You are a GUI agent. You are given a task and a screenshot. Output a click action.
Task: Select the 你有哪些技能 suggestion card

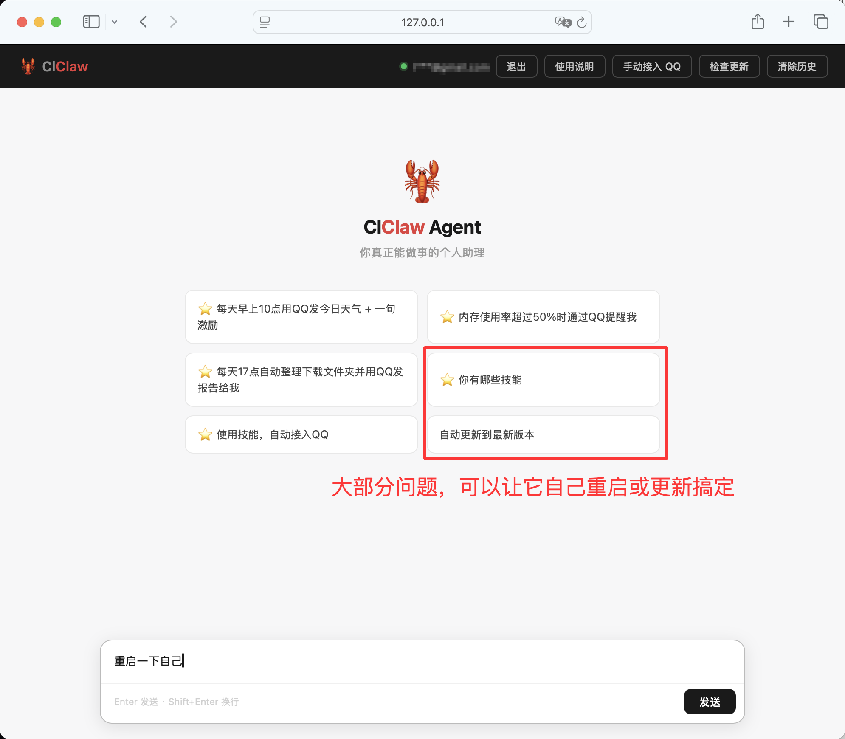tap(543, 380)
